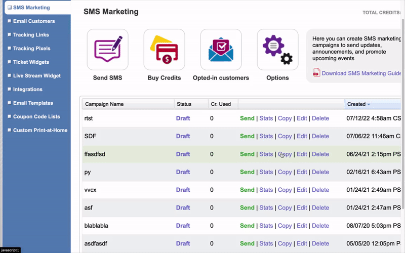View Stats for the py campaign
The width and height of the screenshot is (405, 253).
click(266, 172)
